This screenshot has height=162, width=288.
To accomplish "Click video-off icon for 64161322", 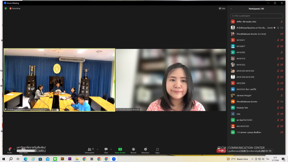I will tap(282, 65).
